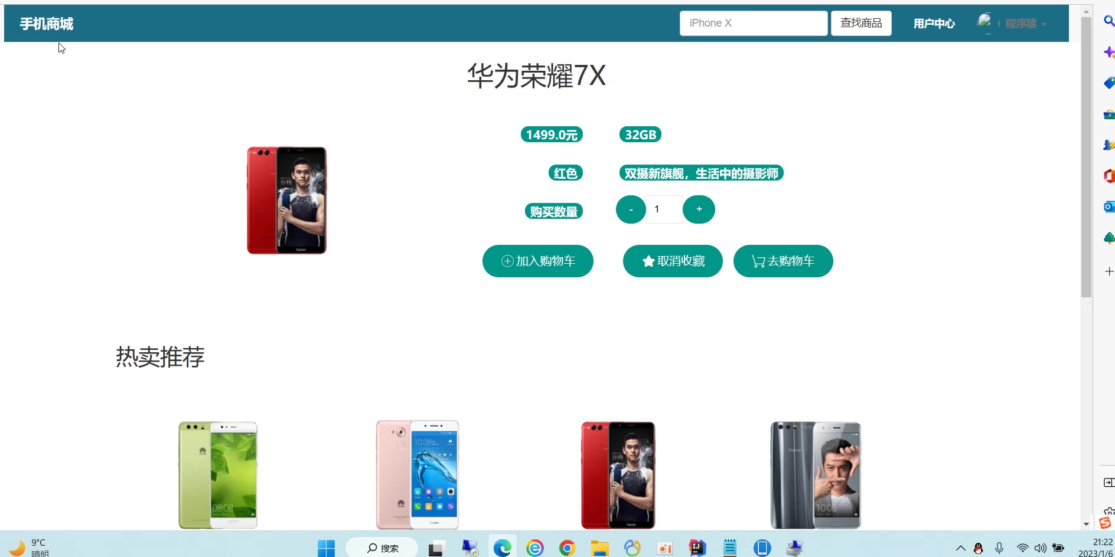Expand hidden system tray icons chevron
Image resolution: width=1115 pixels, height=557 pixels.
pos(961,548)
